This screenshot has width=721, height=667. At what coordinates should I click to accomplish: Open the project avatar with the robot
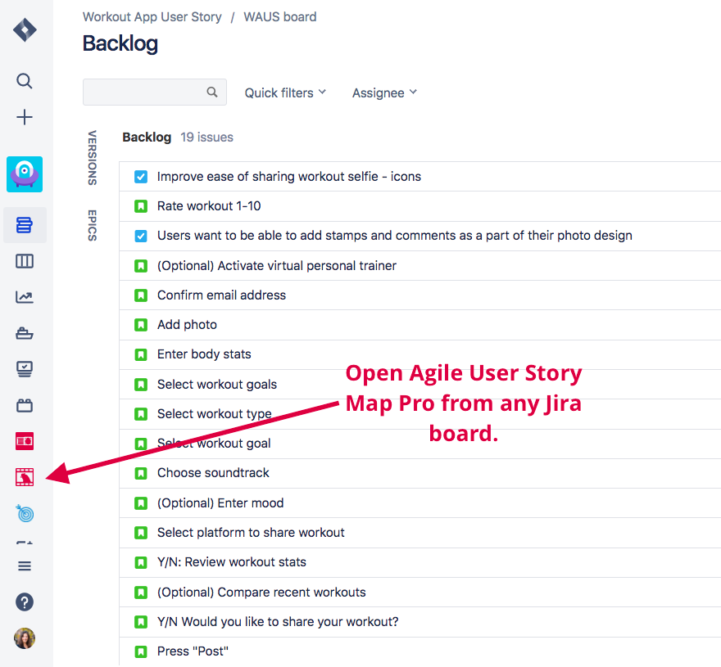point(25,174)
